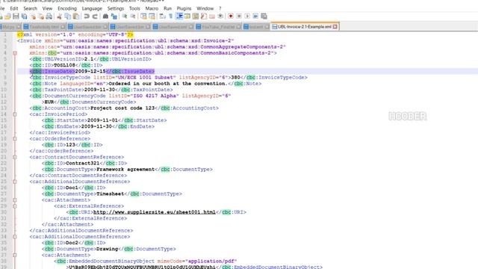This screenshot has height=269, width=478.
Task: Collapse the cac:InvoicePeriod fold marker
Action: 15,114
